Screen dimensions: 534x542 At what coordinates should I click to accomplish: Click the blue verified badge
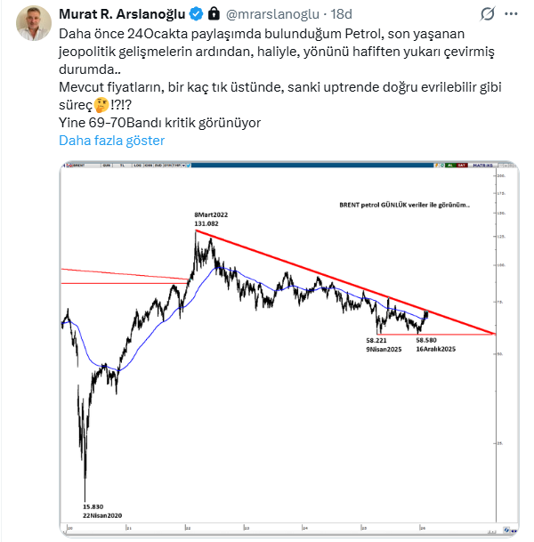click(191, 15)
